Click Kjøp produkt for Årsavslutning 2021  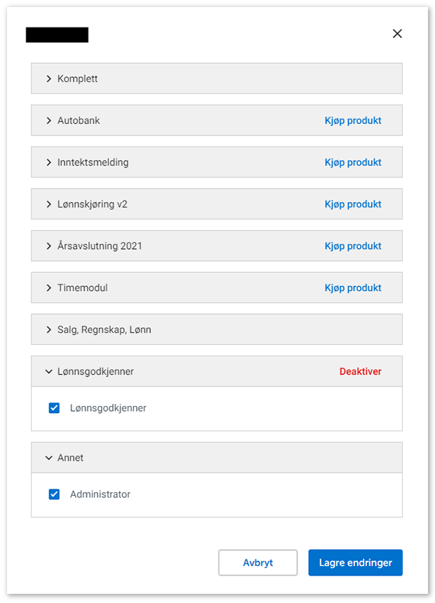click(353, 246)
